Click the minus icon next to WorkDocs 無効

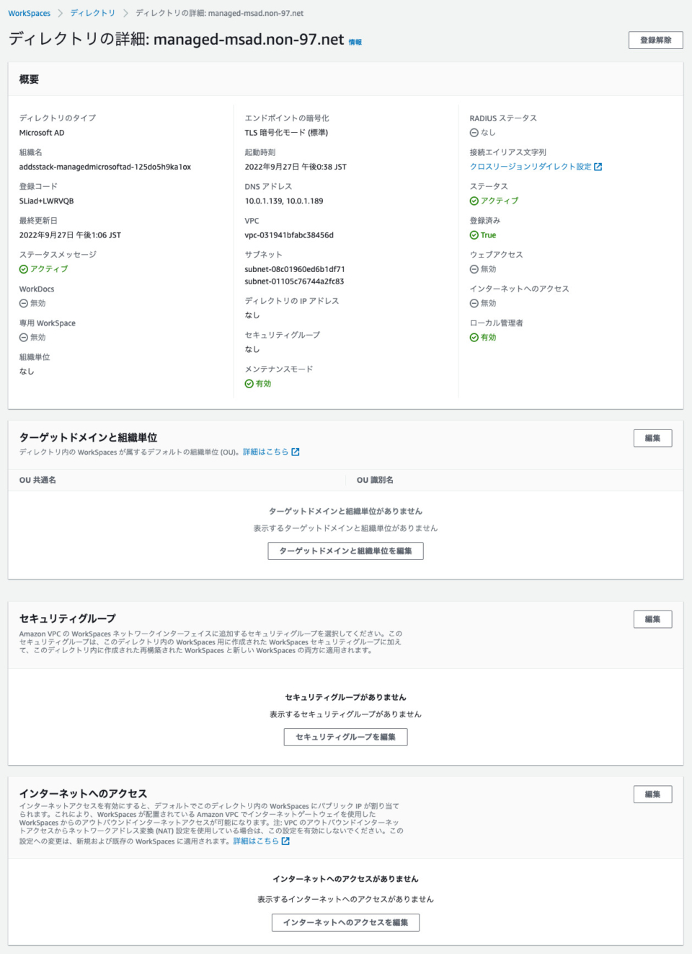[x=24, y=303]
